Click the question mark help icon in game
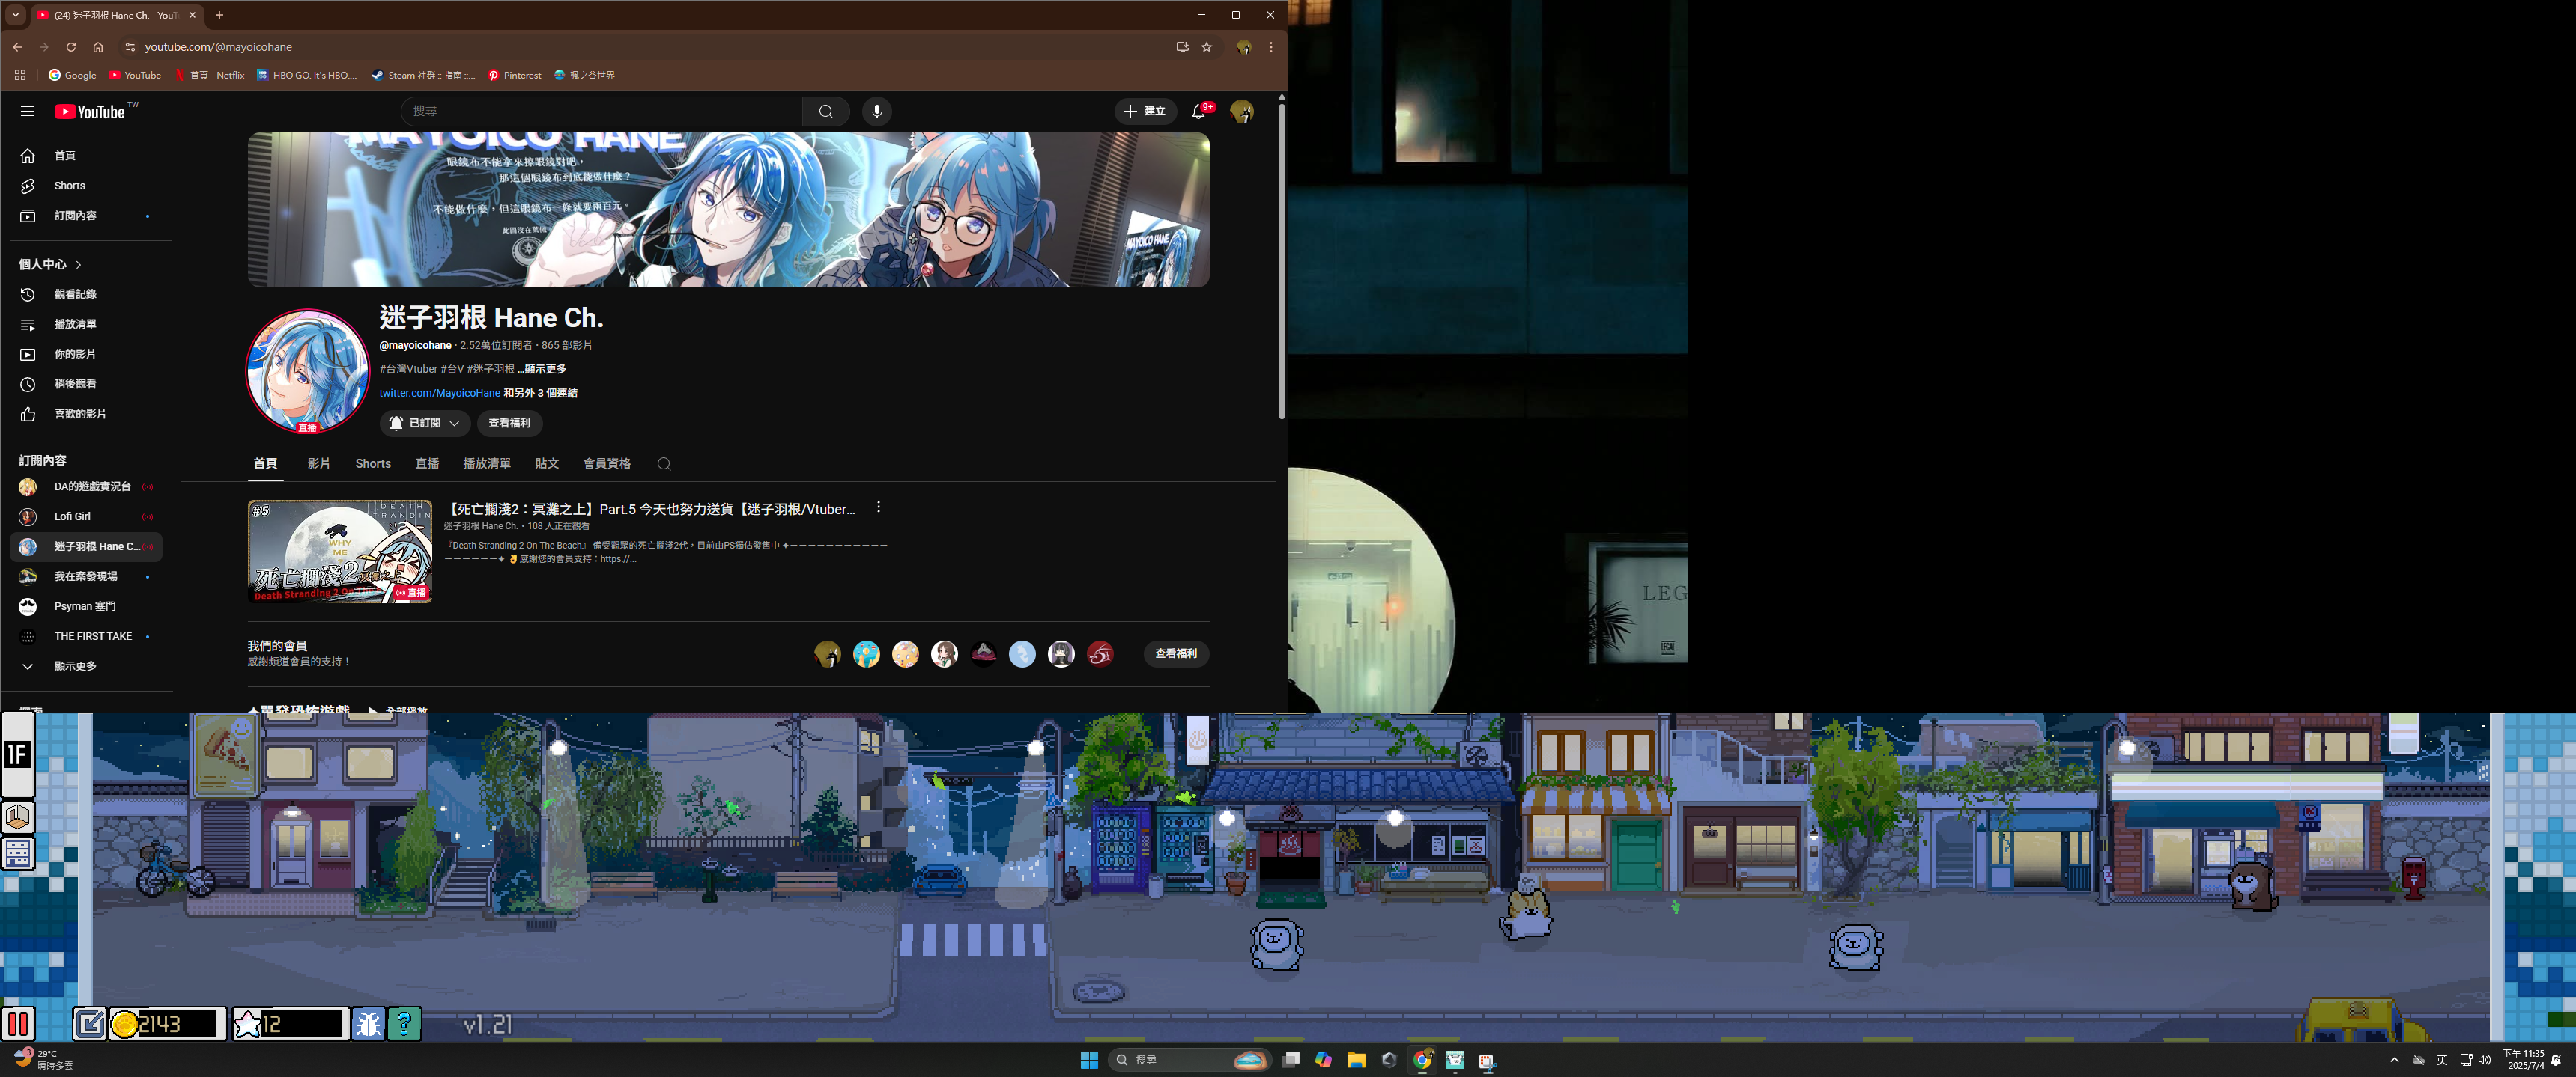This screenshot has width=2576, height=1077. pos(404,1024)
